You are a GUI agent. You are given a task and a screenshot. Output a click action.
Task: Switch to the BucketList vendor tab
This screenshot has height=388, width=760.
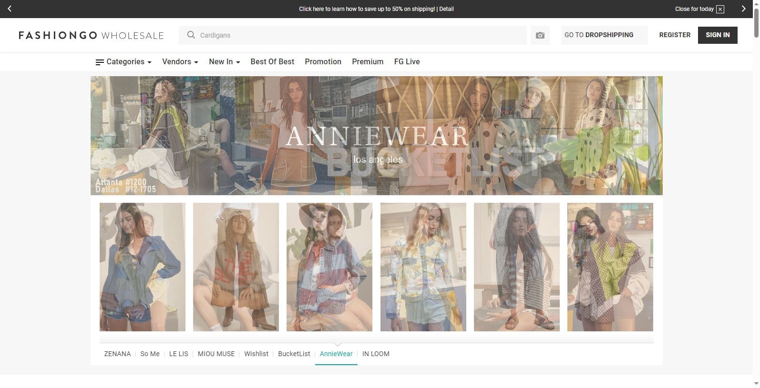[294, 354]
